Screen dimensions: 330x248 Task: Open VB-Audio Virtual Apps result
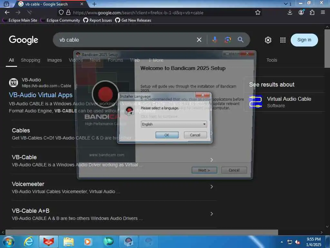(x=41, y=95)
